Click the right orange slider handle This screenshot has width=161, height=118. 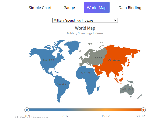point(143,110)
